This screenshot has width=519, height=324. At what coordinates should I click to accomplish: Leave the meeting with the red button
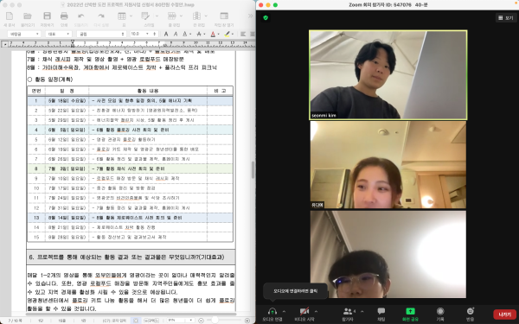pyautogui.click(x=505, y=314)
